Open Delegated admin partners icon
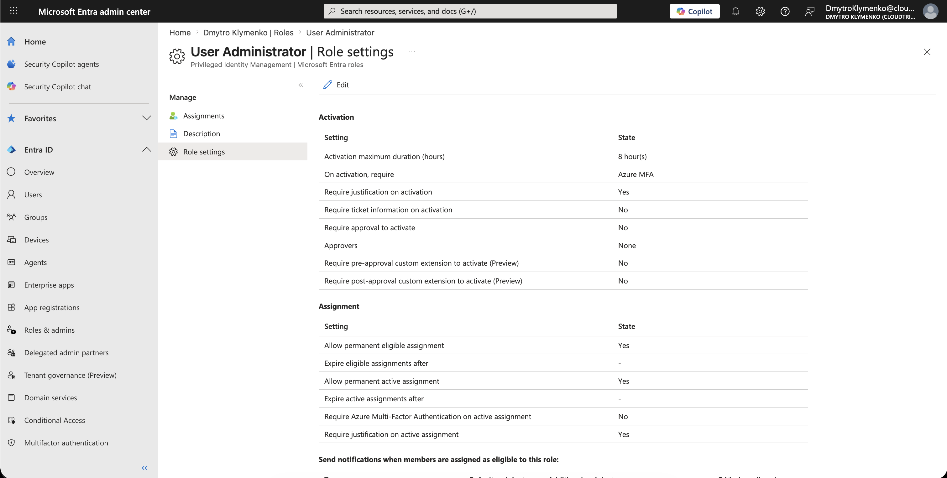The width and height of the screenshot is (947, 478). pyautogui.click(x=11, y=352)
